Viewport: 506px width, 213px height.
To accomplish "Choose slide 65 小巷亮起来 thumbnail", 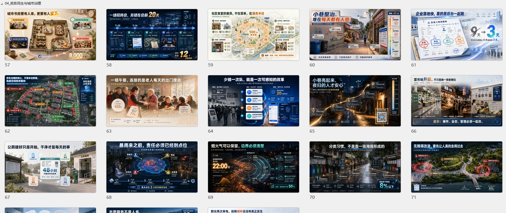I will 355,101.
